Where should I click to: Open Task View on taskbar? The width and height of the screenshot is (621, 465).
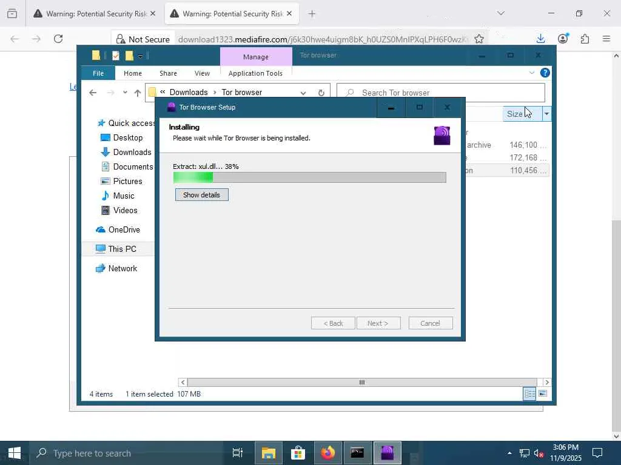(x=238, y=453)
